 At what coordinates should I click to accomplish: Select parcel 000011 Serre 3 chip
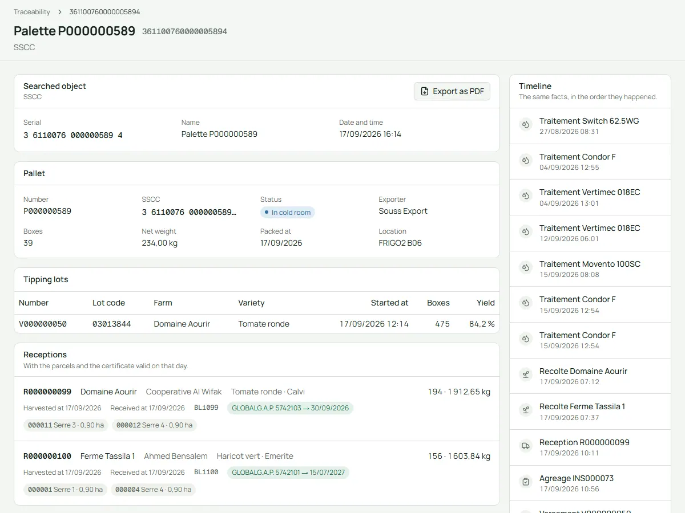[66, 425]
